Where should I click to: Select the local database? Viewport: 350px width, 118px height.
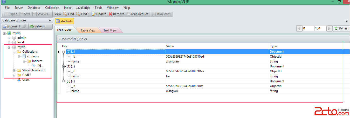(20, 42)
